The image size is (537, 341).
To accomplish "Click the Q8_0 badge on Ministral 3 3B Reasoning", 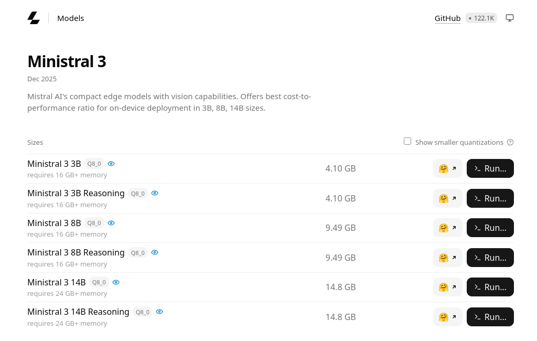I will point(138,194).
